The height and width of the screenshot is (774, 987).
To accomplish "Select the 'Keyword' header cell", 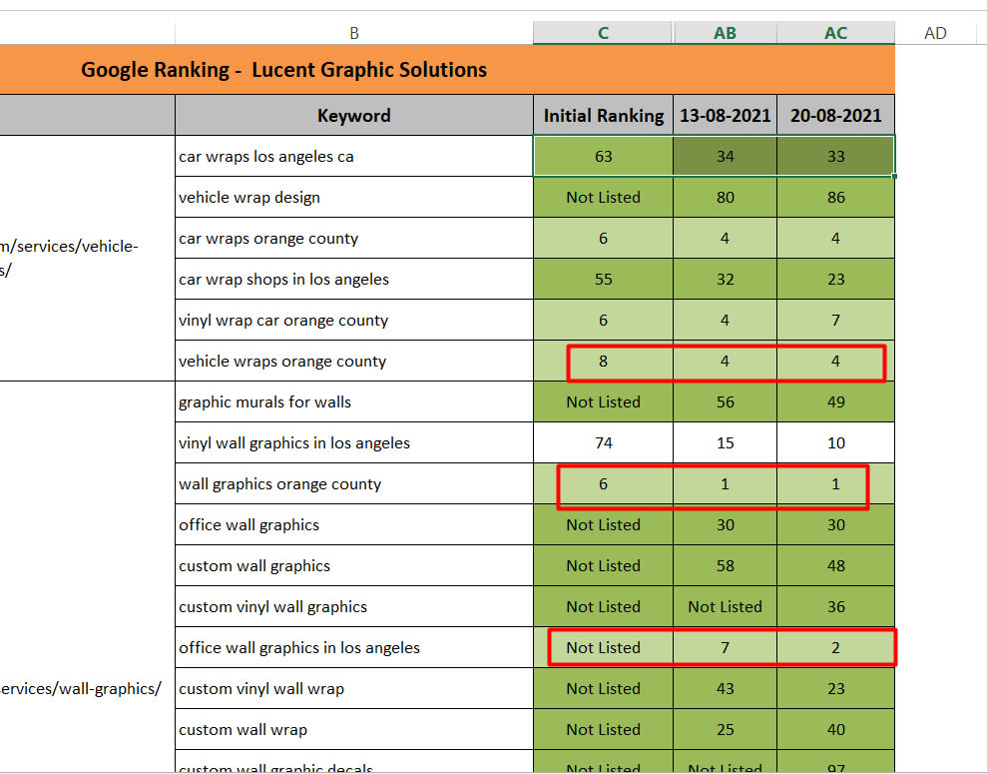I will 353,115.
